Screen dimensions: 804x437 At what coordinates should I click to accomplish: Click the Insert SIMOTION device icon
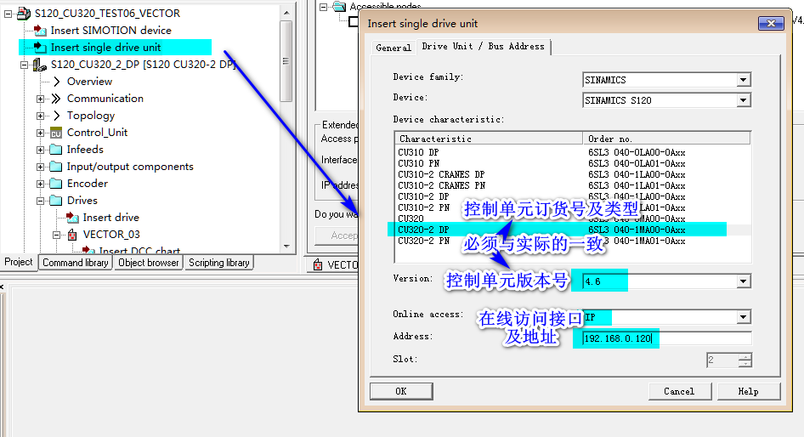pos(40,31)
